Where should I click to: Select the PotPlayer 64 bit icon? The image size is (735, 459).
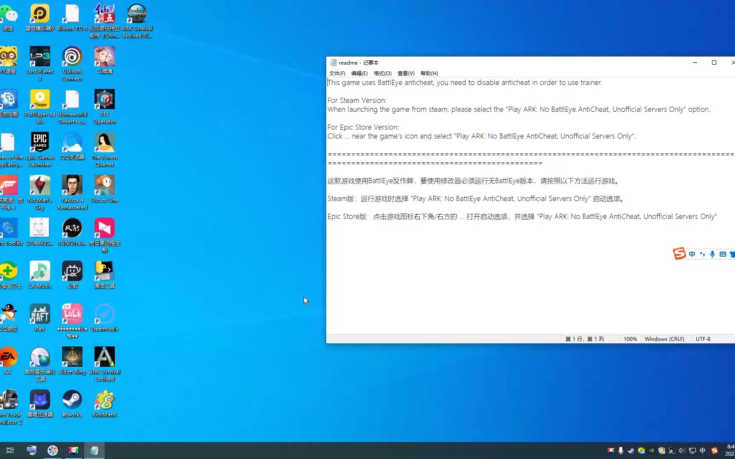[40, 107]
